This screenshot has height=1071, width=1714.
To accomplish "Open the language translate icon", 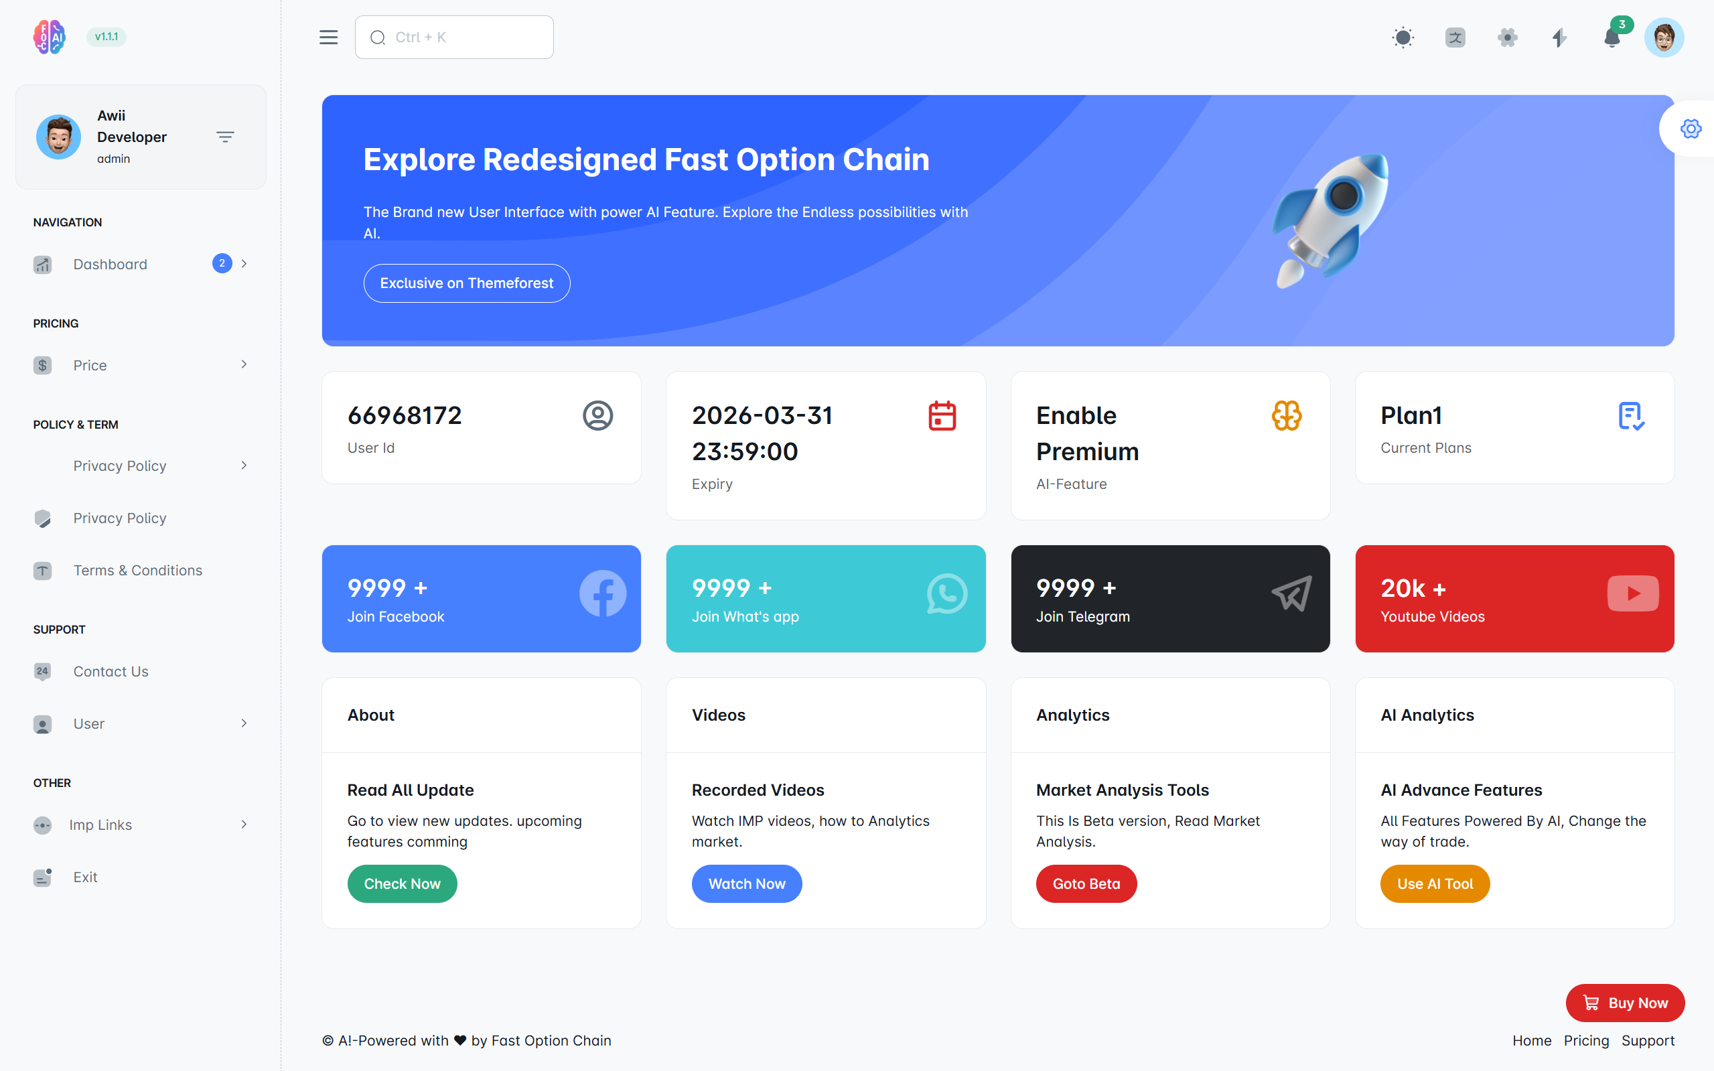I will (x=1455, y=38).
